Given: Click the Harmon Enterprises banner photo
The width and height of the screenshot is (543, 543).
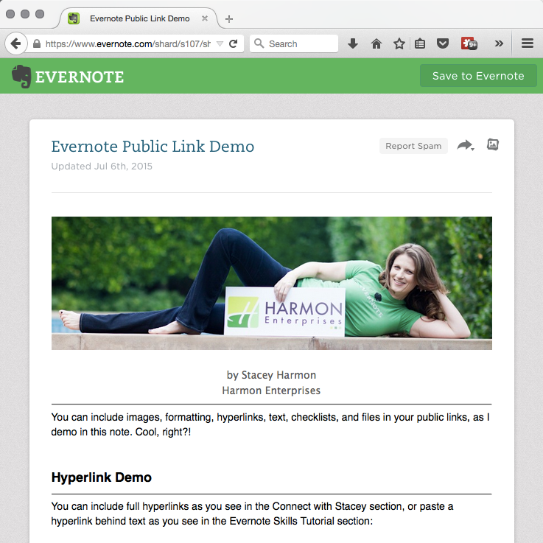Looking at the screenshot, I should click(271, 283).
